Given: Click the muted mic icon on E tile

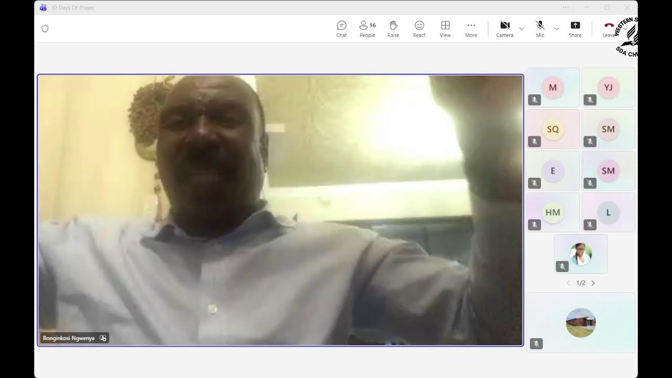Looking at the screenshot, I should pos(534,183).
